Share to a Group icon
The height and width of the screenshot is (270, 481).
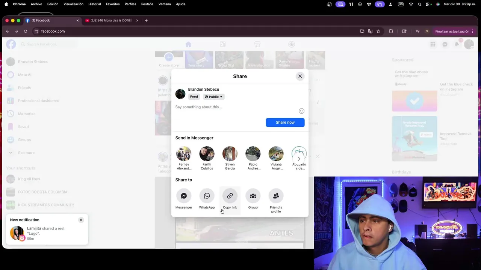(253, 196)
